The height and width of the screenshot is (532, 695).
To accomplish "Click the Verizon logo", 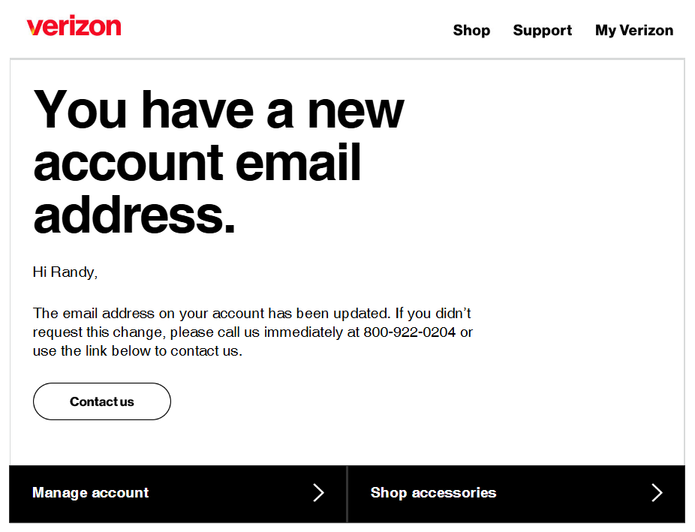I will tap(74, 27).
